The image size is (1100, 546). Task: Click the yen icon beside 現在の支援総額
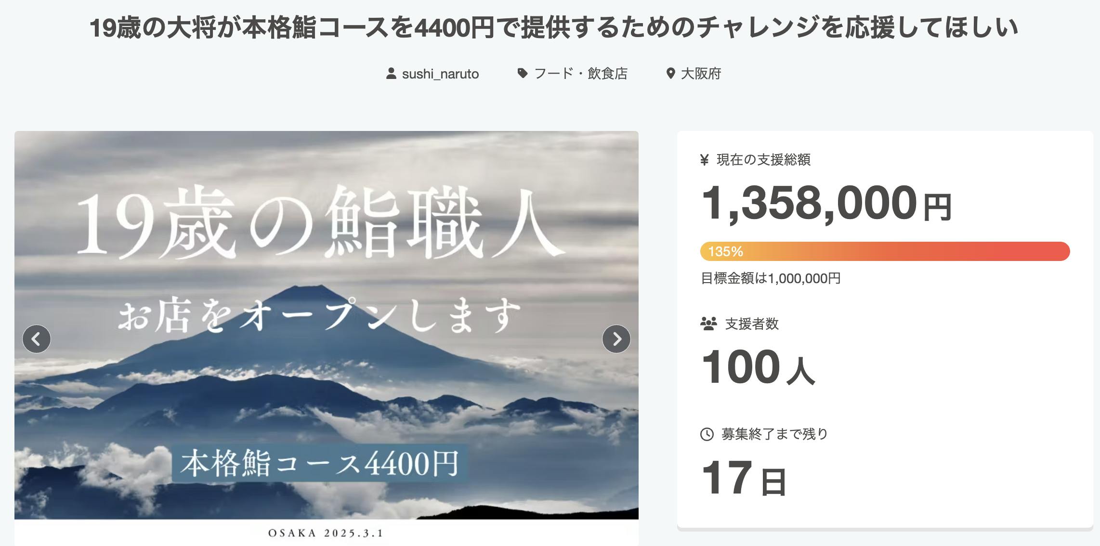(705, 160)
